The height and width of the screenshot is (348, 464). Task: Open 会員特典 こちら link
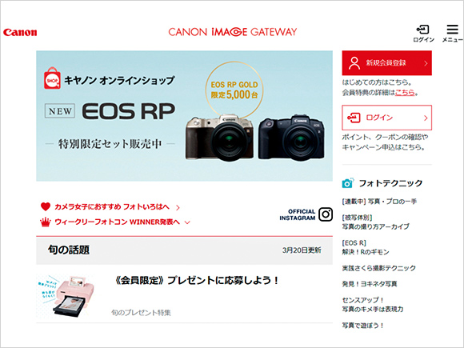click(405, 93)
